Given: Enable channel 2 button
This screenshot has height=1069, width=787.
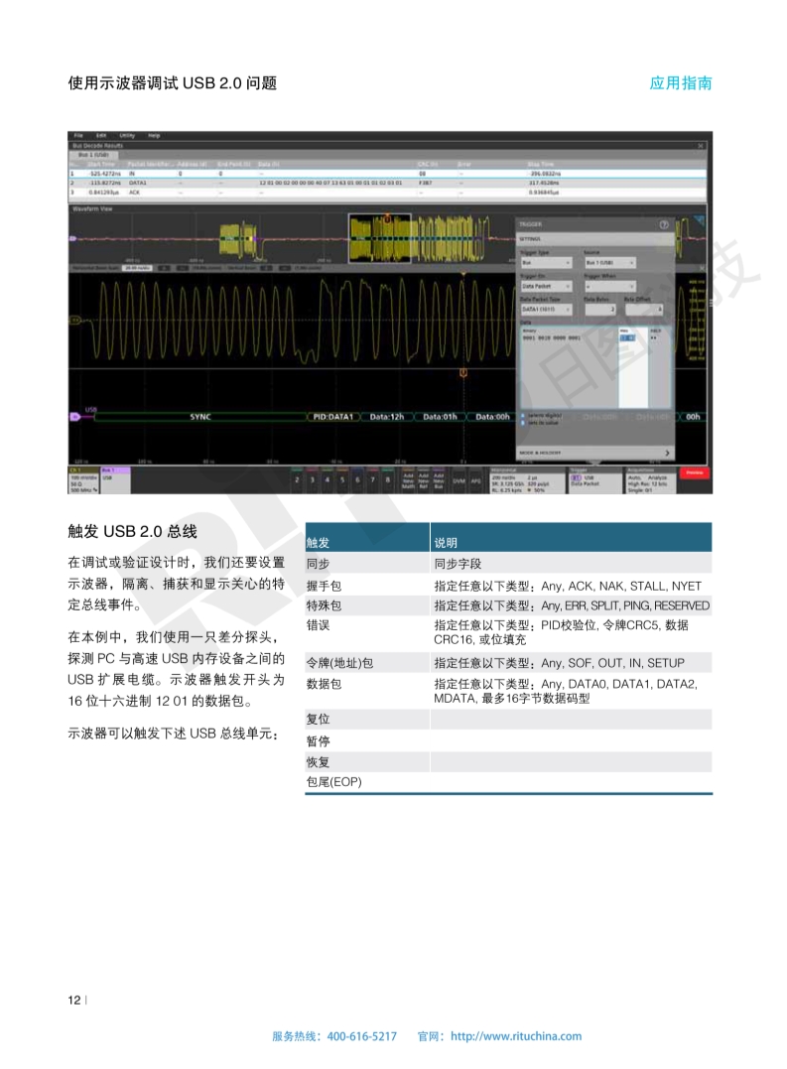Looking at the screenshot, I should point(297,479).
